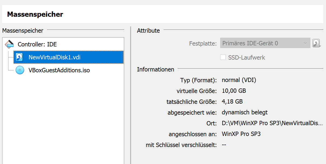The image size is (326, 164).
Task: Click the angeschlossen an value WinXP Pro SP3
Action: coord(241,134)
